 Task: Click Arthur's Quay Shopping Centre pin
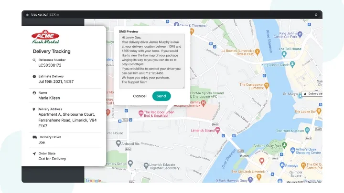tap(293, 150)
